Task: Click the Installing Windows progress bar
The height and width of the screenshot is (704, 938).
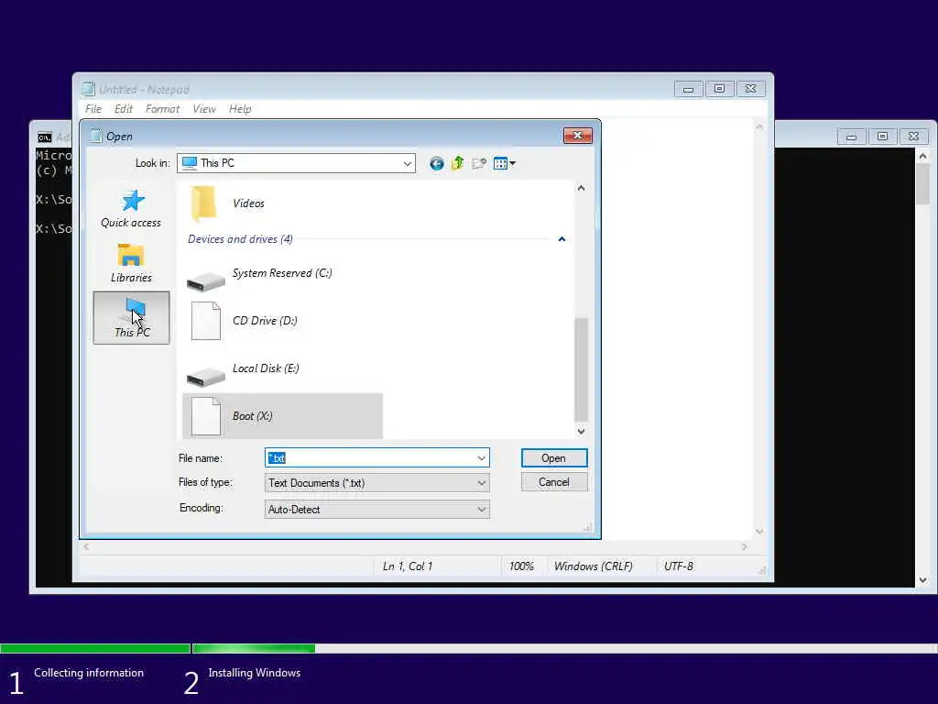Action: point(564,648)
